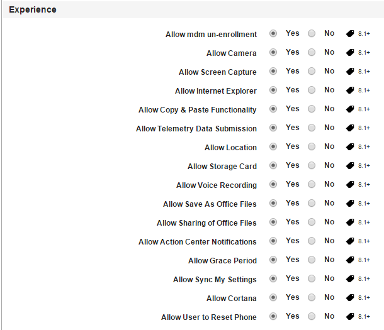
Task: Select Yes for Allow Action Center Notifications
Action: (x=273, y=241)
